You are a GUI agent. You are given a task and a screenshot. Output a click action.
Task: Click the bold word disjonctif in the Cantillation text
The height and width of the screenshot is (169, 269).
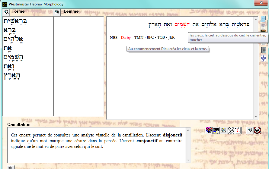point(173,135)
